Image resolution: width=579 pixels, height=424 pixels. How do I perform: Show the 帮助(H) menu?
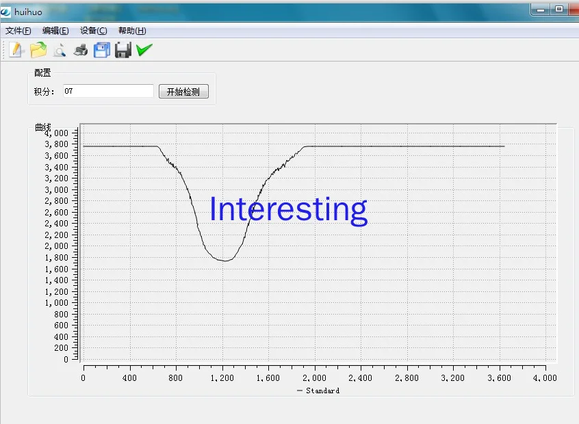click(132, 31)
